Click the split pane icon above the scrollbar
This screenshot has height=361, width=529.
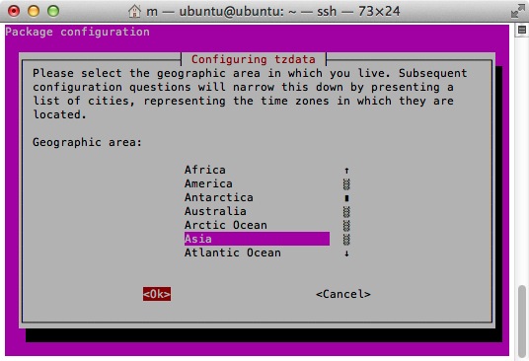[x=521, y=30]
